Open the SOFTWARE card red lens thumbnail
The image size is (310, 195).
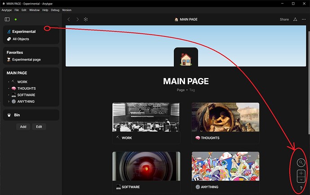pos(146,166)
